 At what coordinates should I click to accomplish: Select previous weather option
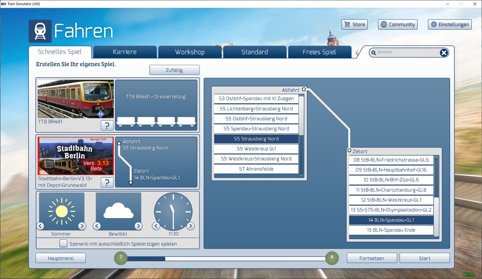[97, 226]
